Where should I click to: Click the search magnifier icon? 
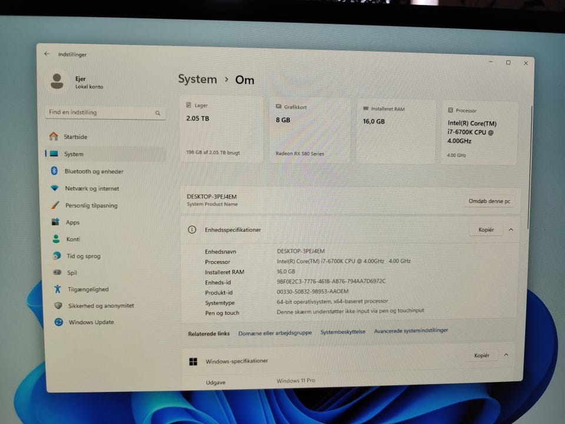158,113
